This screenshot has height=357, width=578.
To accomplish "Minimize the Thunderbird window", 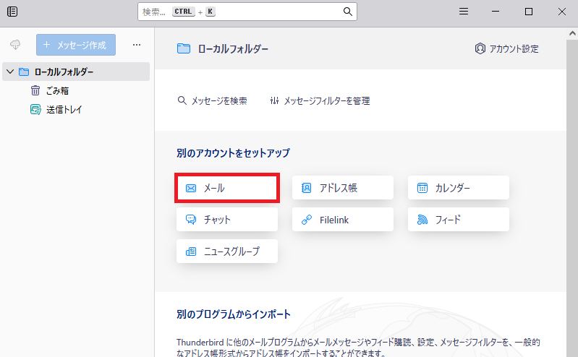I will pyautogui.click(x=496, y=12).
